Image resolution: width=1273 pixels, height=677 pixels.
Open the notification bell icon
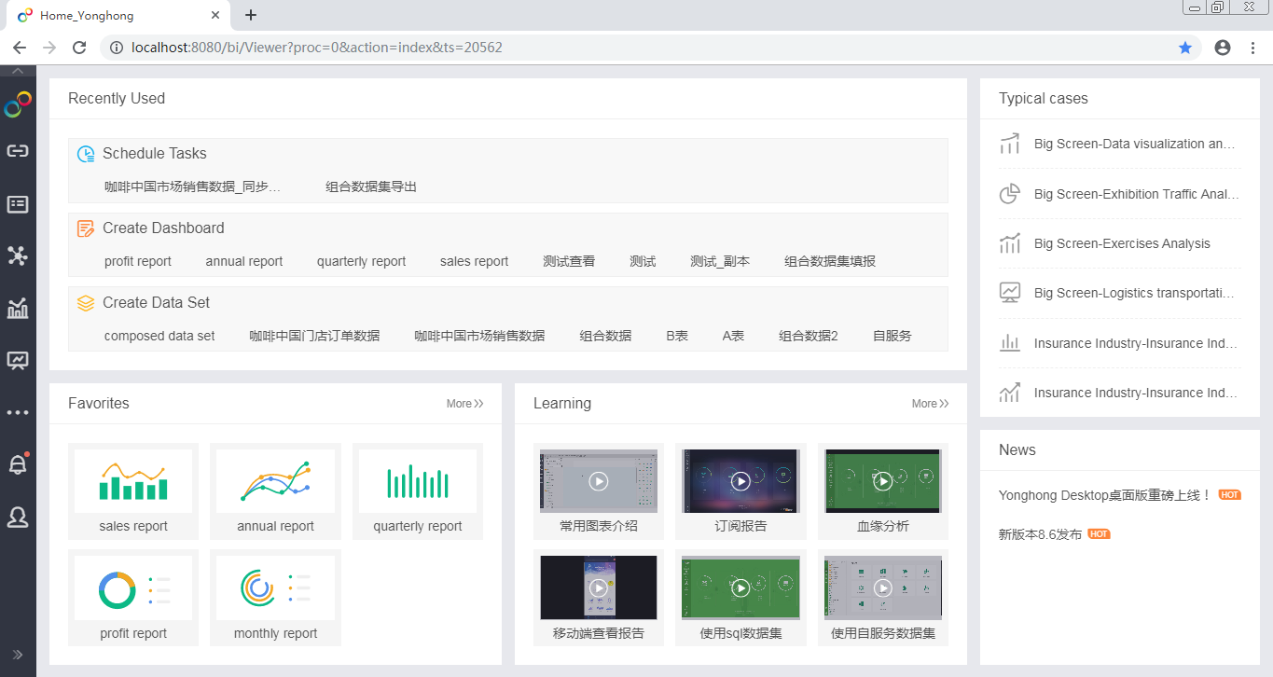(x=18, y=464)
